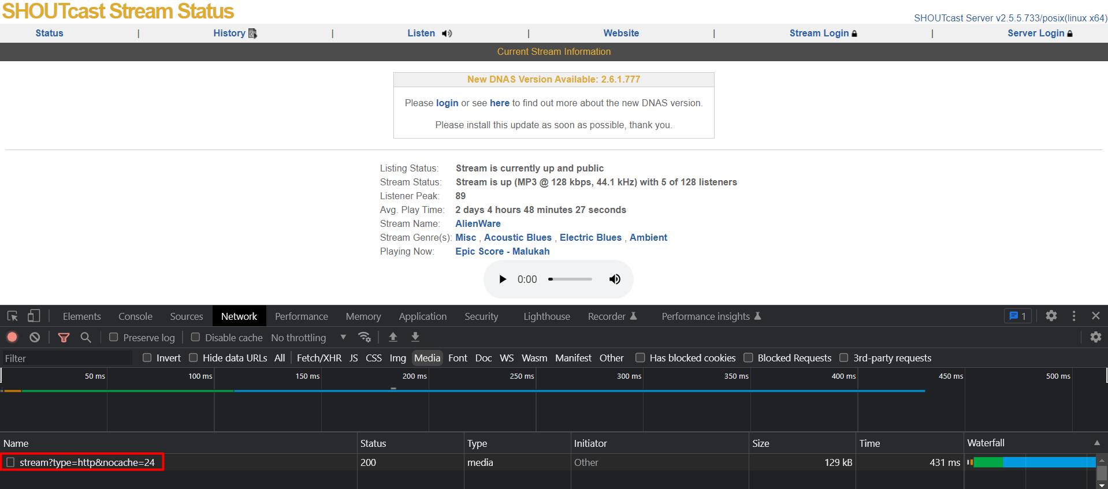
Task: Focus the network Filter input field
Action: coord(67,358)
